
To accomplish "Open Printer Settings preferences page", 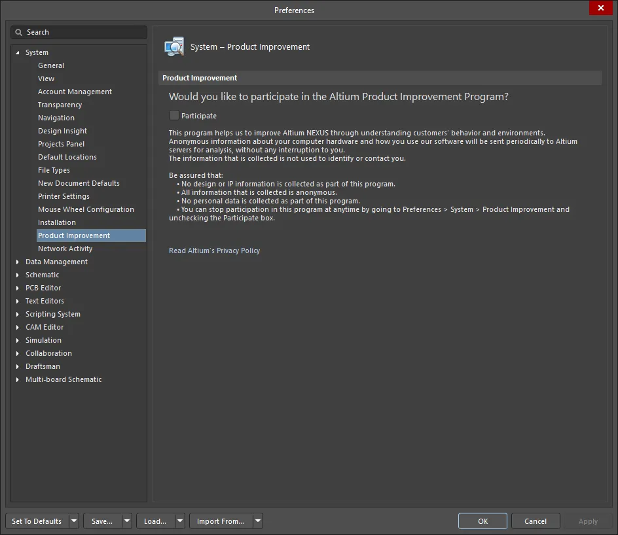I will point(64,196).
